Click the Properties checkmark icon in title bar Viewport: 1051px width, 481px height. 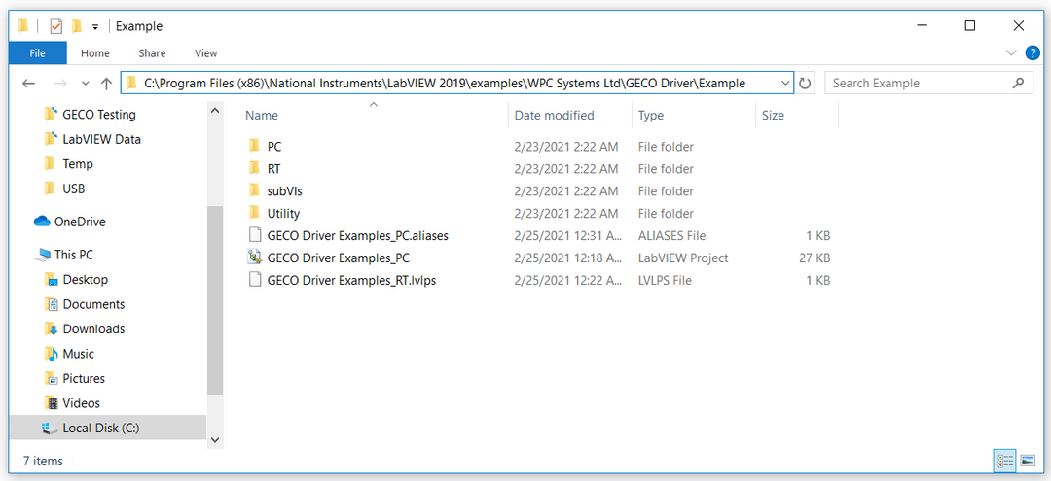tap(55, 26)
